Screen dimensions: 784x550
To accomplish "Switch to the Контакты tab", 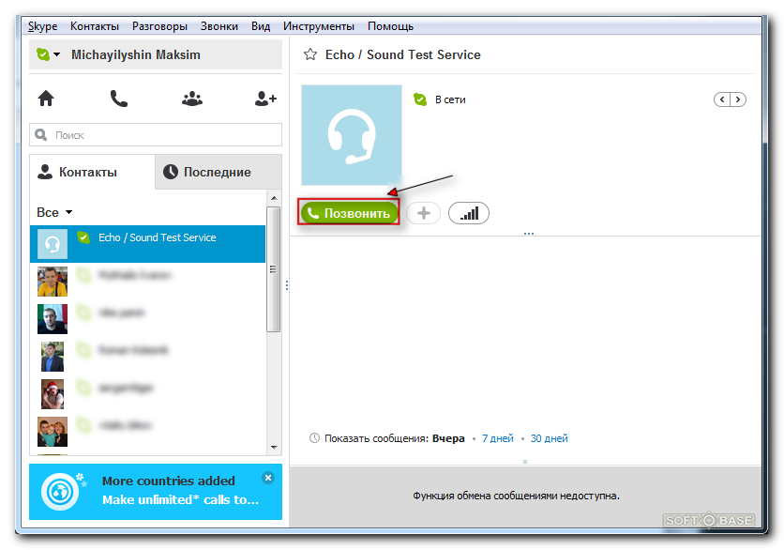I will coord(93,172).
